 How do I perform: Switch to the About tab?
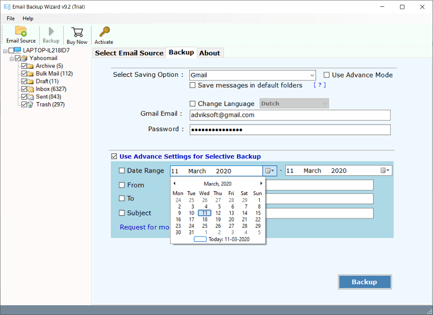click(210, 53)
